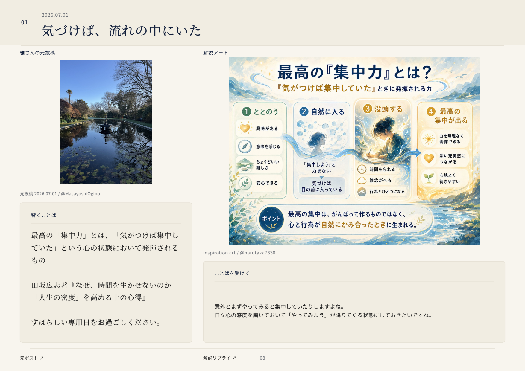Select the ことばを受けて section heading

232,273
